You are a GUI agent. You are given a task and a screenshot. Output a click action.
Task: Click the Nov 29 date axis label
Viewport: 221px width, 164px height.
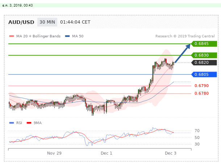[x=54, y=153]
